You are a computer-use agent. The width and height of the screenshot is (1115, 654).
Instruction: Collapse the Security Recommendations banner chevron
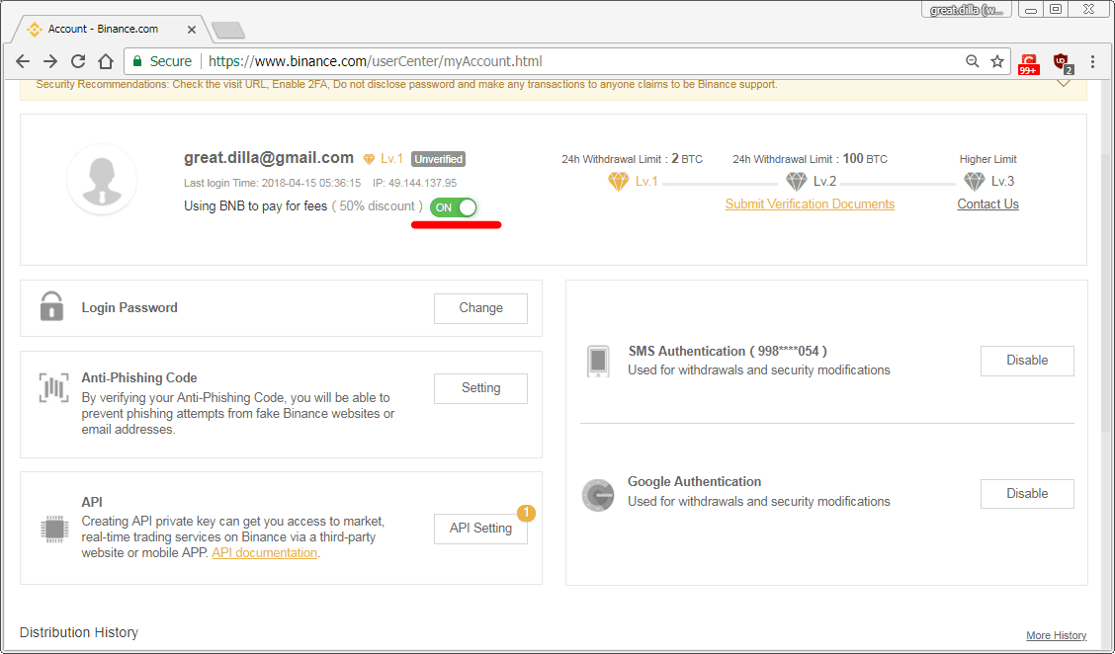[1063, 83]
